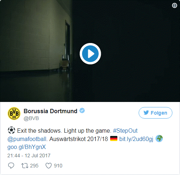Open the goo.gl/BhYgnX link
The width and height of the screenshot is (180, 175).
[x=27, y=147]
